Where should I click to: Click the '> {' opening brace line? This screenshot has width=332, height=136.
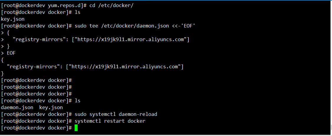point(5,33)
